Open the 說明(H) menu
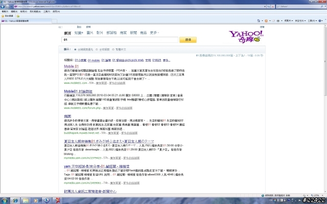The height and width of the screenshot is (204, 327). point(56,11)
